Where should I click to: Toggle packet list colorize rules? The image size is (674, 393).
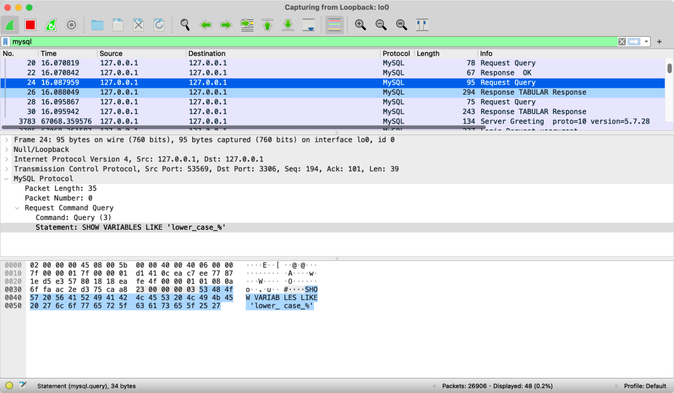coord(335,25)
